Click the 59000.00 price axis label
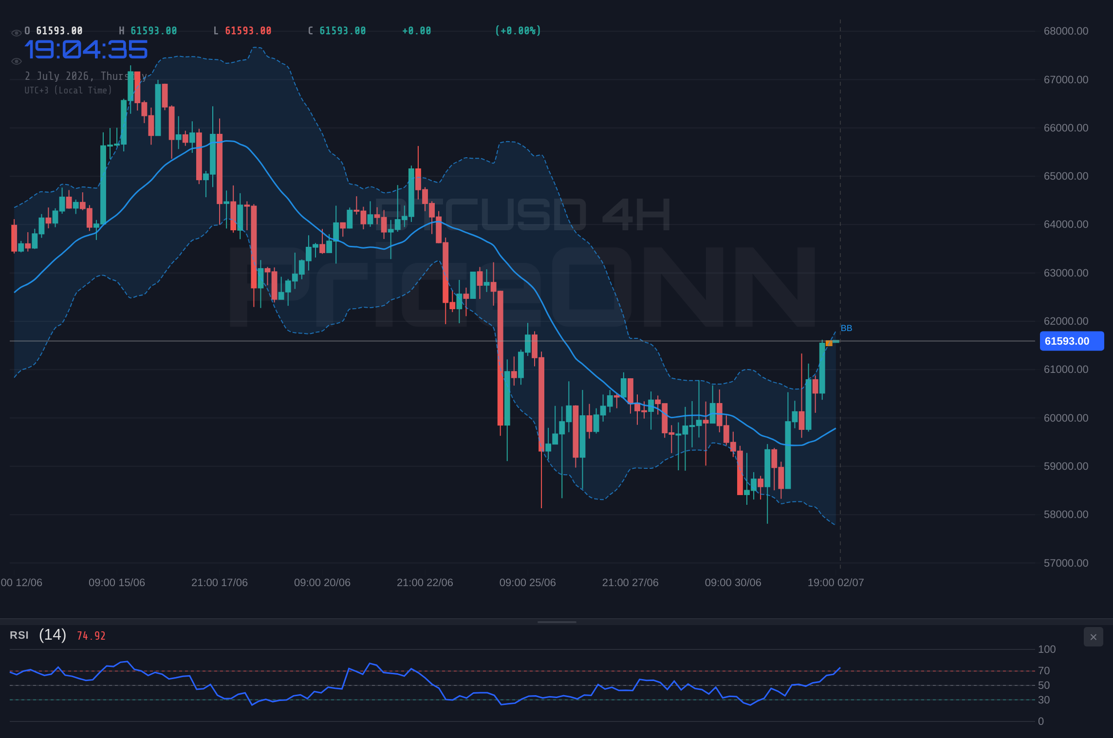 tap(1066, 466)
